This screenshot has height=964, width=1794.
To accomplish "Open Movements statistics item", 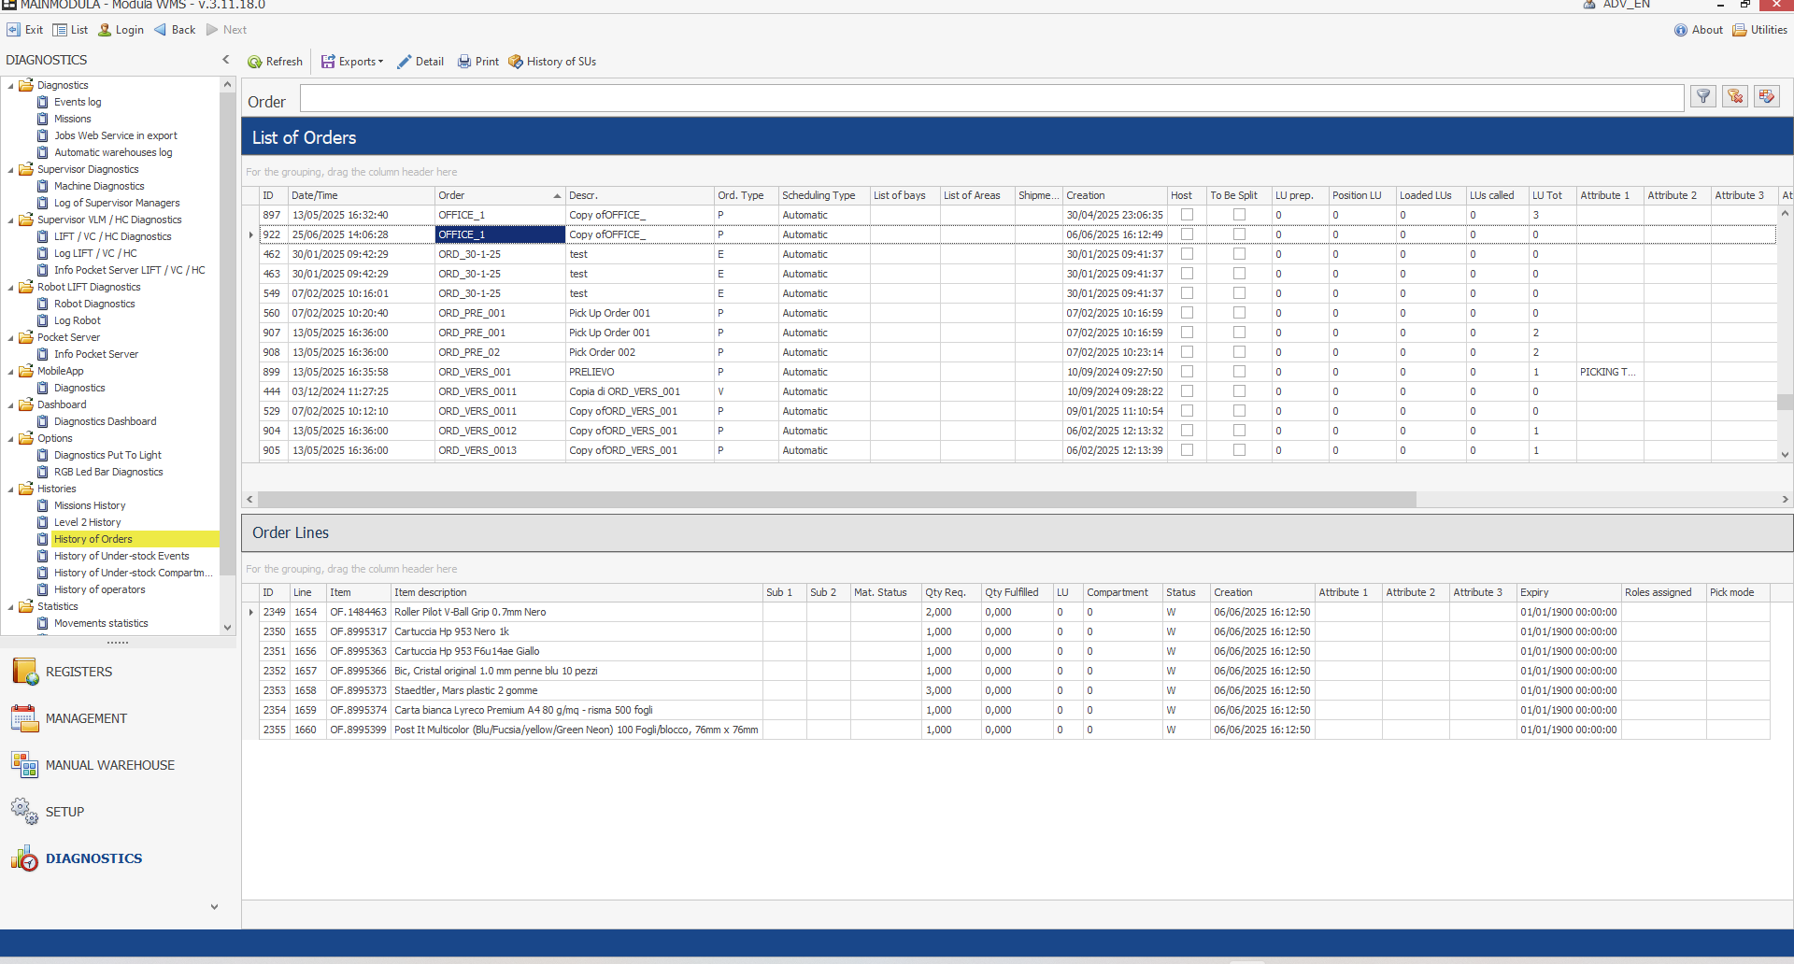I will tap(101, 623).
